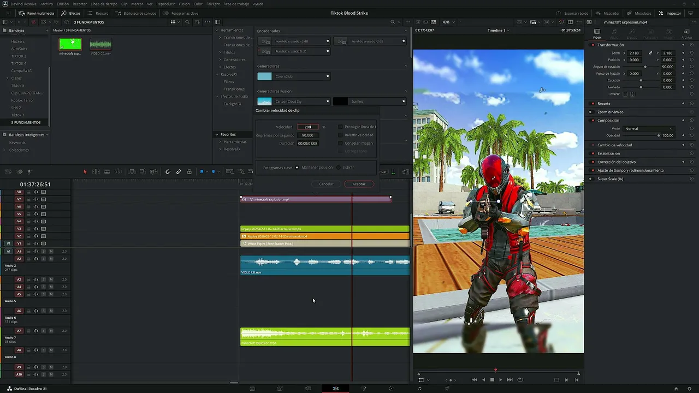
Task: Confirm speed change with Aceptar
Action: [359, 184]
